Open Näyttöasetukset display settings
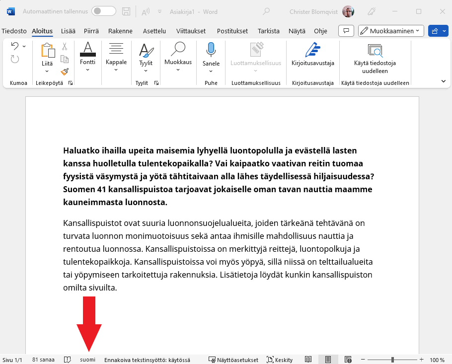452x364 pixels. pyautogui.click(x=233, y=360)
